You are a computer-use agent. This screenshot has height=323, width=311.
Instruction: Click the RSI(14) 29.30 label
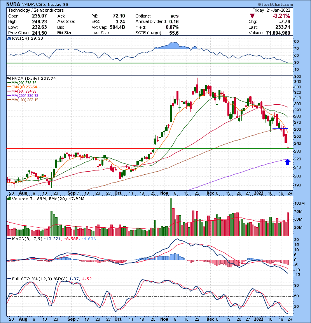(28, 38)
